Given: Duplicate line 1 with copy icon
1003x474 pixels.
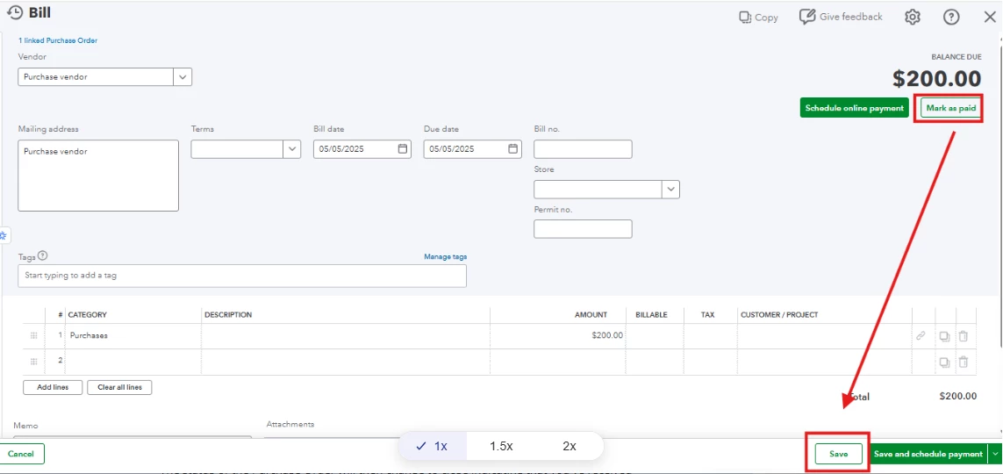Looking at the screenshot, I should click(x=944, y=335).
